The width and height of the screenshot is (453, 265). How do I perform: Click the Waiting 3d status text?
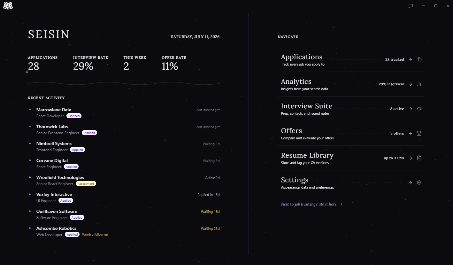point(211,161)
